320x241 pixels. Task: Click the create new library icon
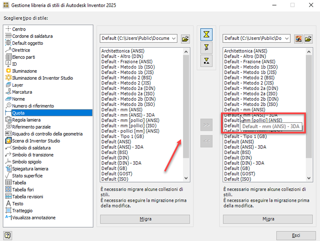(x=299, y=39)
